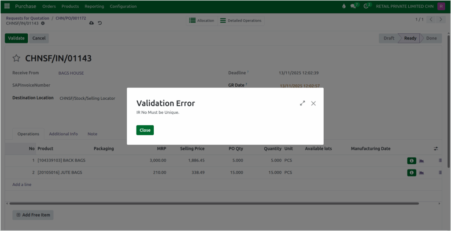Click the horizontal scrollbar under the table
The width and height of the screenshot is (451, 231).
(x=214, y=203)
